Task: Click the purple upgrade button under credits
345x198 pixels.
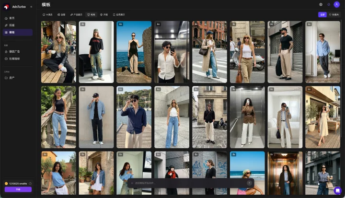Action: pyautogui.click(x=18, y=189)
